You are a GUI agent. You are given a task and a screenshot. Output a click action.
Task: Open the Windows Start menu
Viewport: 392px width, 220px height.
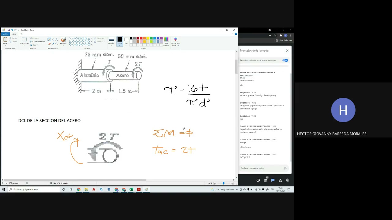pos(3,189)
